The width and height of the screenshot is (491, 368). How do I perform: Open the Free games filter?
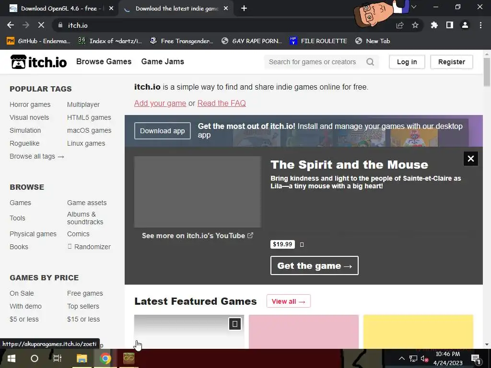[85, 293]
